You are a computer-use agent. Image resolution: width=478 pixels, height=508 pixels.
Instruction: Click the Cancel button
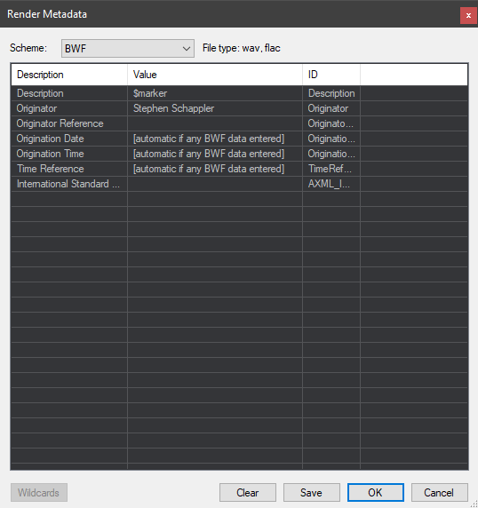[x=440, y=492]
